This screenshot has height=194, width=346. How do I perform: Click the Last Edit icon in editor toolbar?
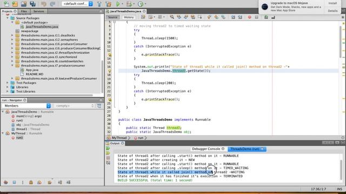pyautogui.click(x=143, y=17)
